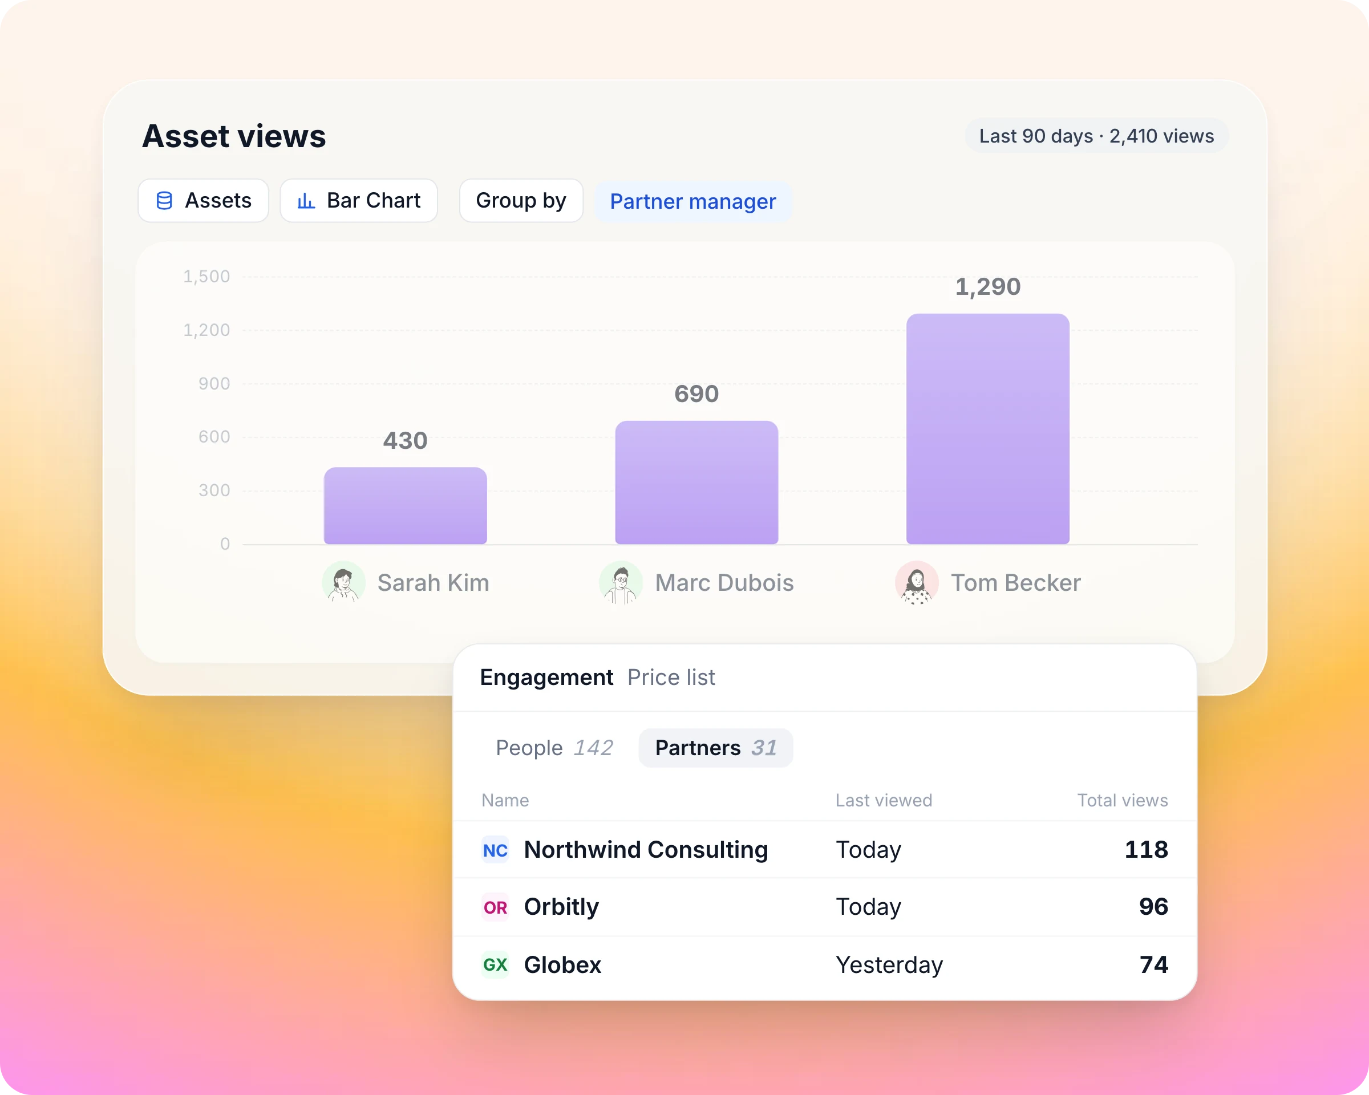This screenshot has width=1369, height=1095.
Task: Open the Globex partner row
Action: 824,965
